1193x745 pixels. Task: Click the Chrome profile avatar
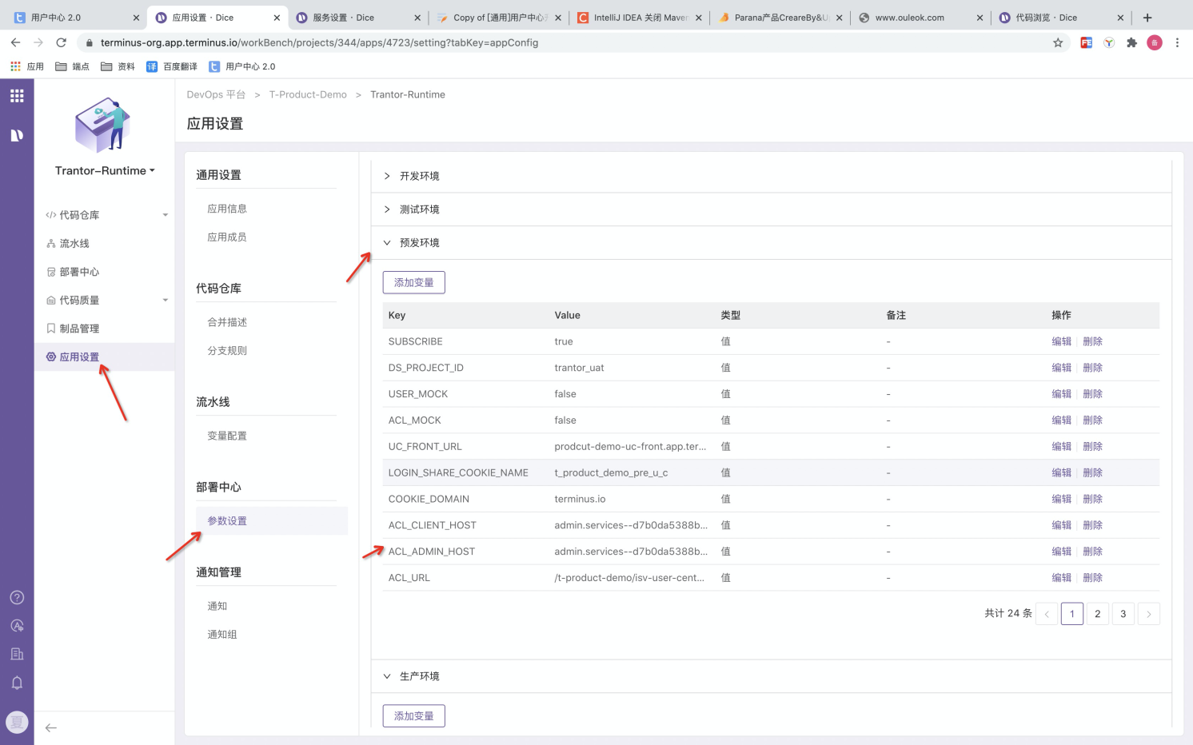coord(1155,42)
